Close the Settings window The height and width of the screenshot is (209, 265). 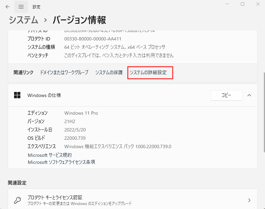pos(257,4)
